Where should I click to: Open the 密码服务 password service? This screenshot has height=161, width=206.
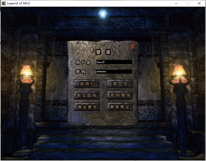[120, 95]
